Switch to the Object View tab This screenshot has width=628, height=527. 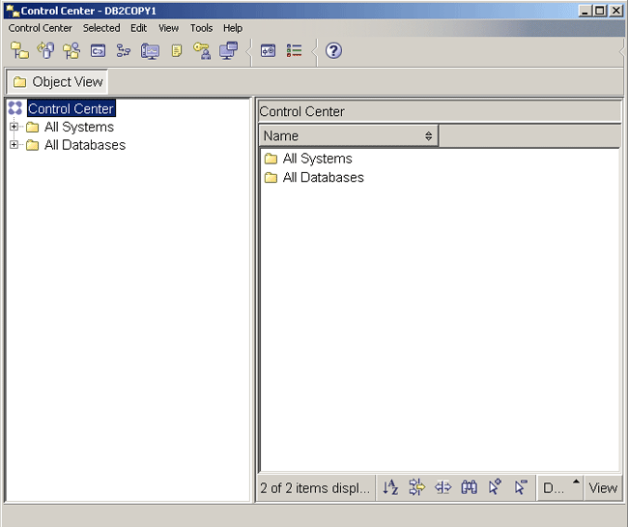coord(58,82)
